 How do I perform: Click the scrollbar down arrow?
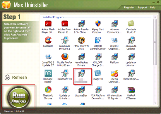tap(155, 103)
